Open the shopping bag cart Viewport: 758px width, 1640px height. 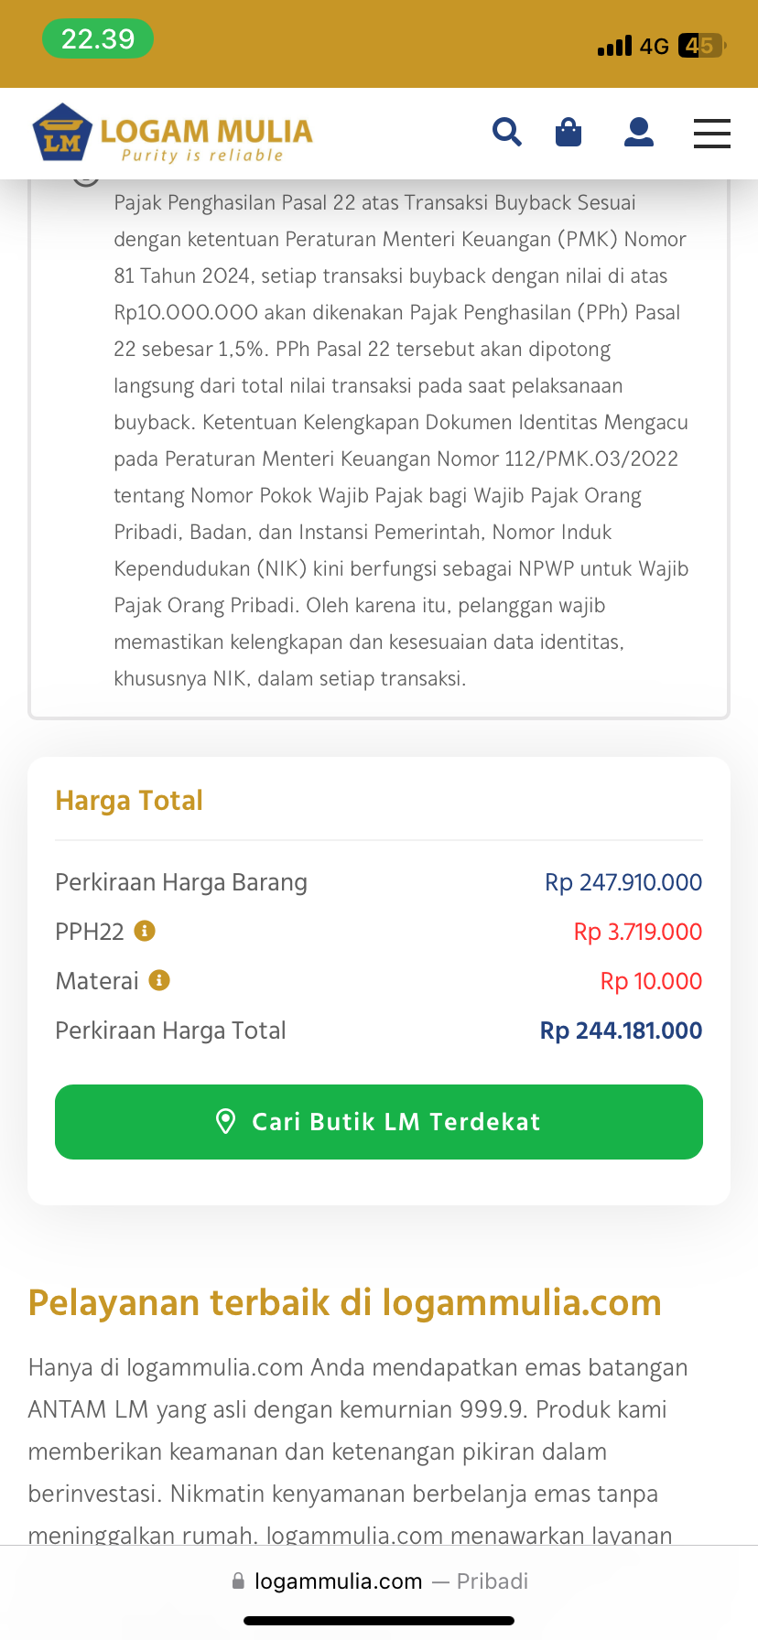[568, 133]
